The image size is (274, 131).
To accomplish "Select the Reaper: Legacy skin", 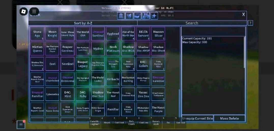I will (83, 64).
